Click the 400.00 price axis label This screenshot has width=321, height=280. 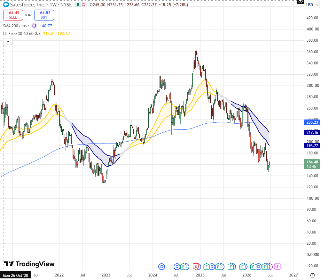click(313, 29)
